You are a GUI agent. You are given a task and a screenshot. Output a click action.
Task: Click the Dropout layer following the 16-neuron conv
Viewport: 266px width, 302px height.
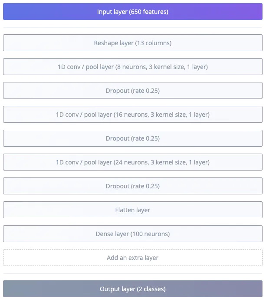(x=133, y=138)
